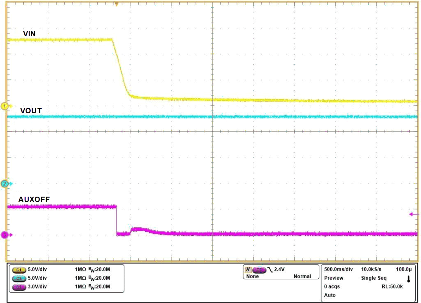Click the RL:50.0k record length readout
Viewport: 421px width, 303px height.
pyautogui.click(x=392, y=287)
